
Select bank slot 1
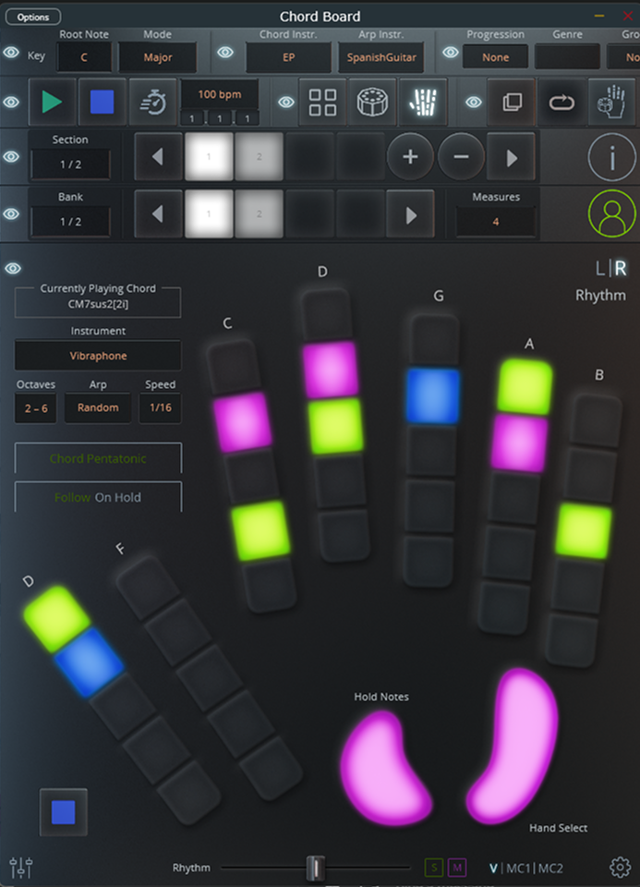[209, 213]
